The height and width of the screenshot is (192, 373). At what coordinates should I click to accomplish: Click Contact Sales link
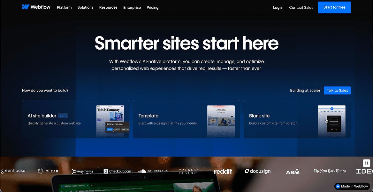tap(301, 7)
